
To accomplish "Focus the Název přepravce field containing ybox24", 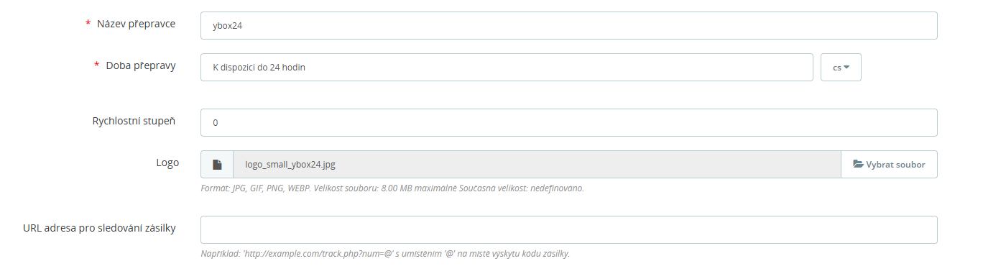I will coord(569,25).
